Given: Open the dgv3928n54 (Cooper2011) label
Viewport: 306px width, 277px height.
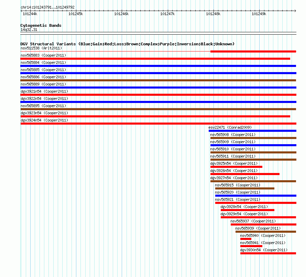Looking at the screenshot, I should pyautogui.click(x=244, y=207).
